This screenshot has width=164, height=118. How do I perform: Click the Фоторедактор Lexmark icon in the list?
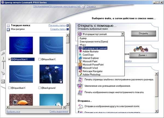(x=80, y=48)
